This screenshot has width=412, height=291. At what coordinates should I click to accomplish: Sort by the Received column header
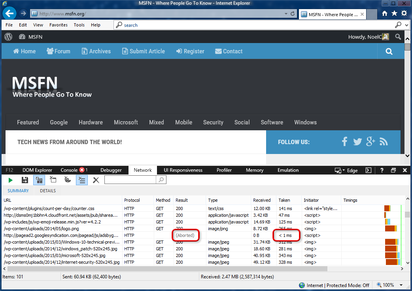click(262, 200)
